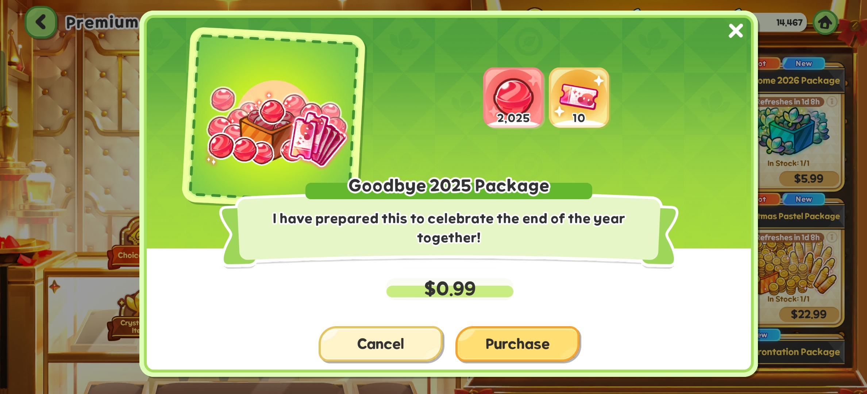The image size is (867, 394).
Task: Close the Goodbye 2025 Package dialog
Action: point(736,31)
